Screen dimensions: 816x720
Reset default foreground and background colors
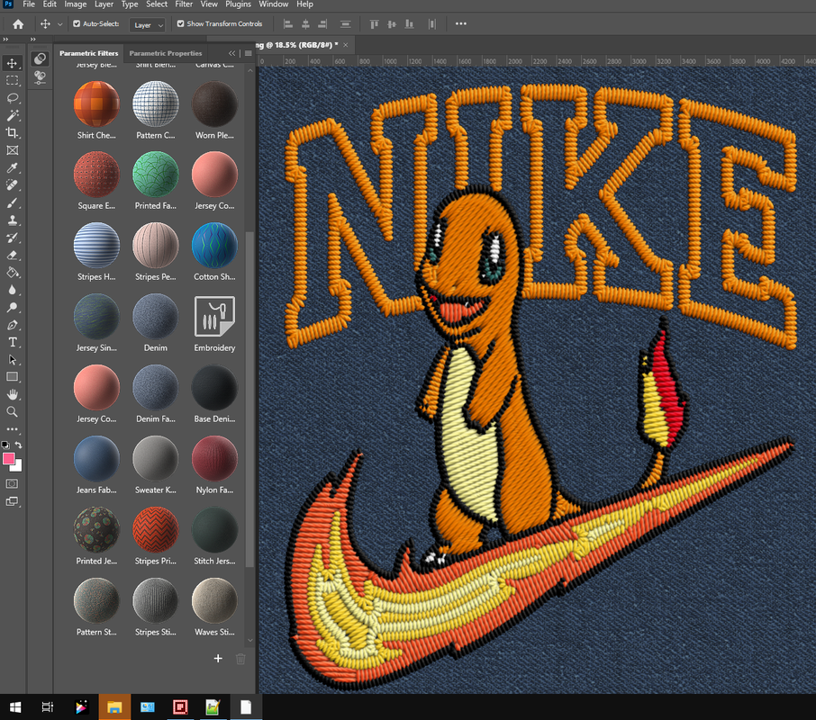click(x=5, y=445)
